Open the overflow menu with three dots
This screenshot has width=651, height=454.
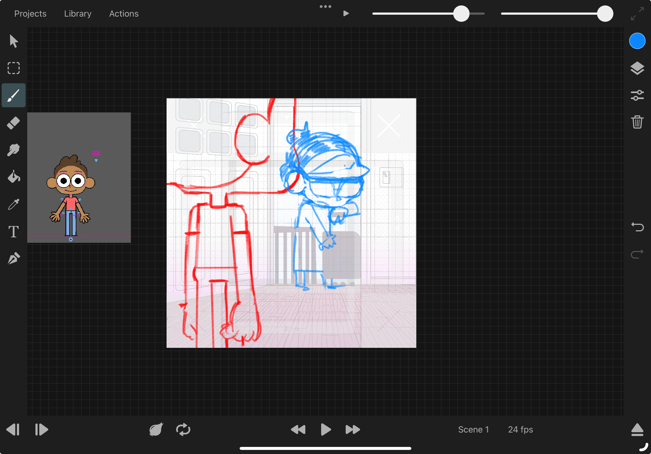[325, 6]
